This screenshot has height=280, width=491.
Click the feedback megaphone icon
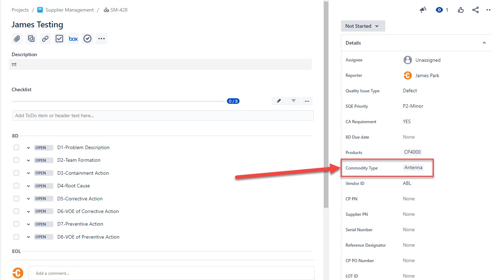tap(423, 10)
